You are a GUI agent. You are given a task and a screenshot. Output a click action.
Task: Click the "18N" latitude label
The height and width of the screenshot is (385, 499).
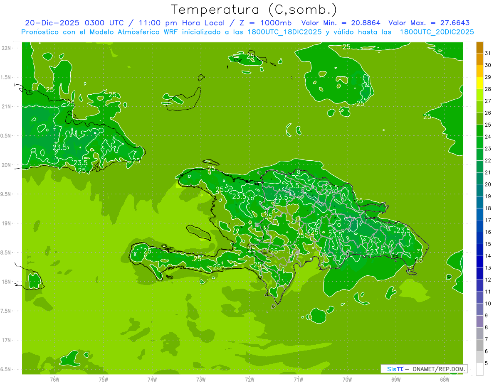[x=6, y=282]
